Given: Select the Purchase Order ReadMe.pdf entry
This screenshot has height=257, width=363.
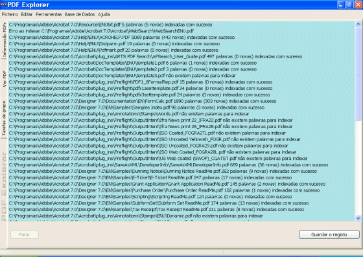Looking at the screenshot, I should coord(165,190).
